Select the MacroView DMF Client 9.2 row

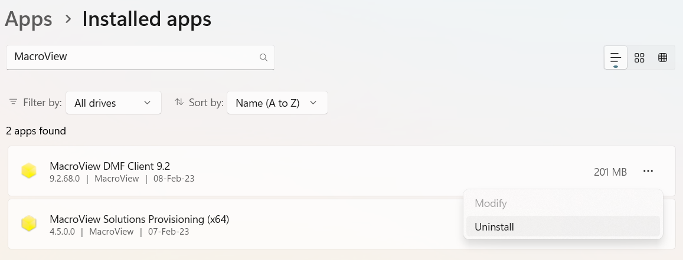click(x=342, y=171)
